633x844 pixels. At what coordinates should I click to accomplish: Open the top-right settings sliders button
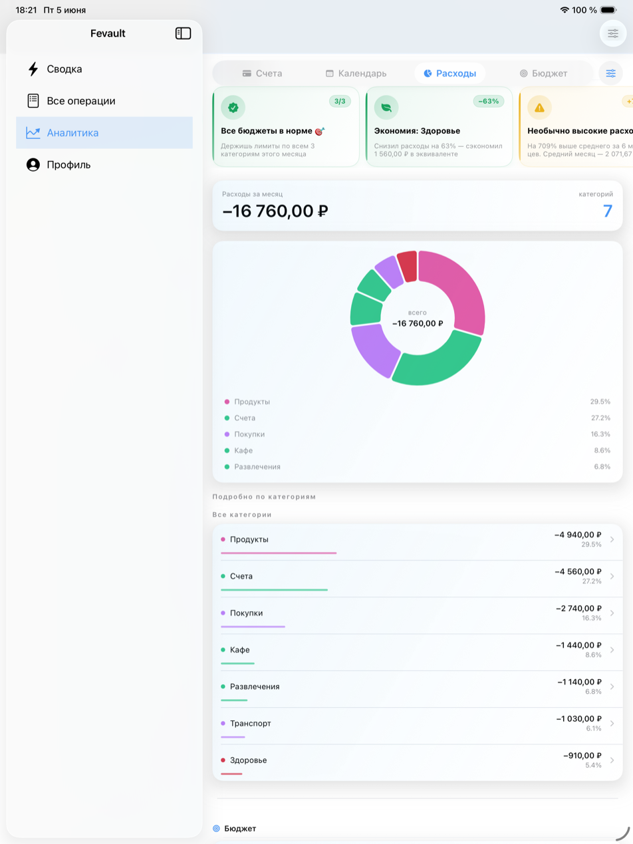613,33
